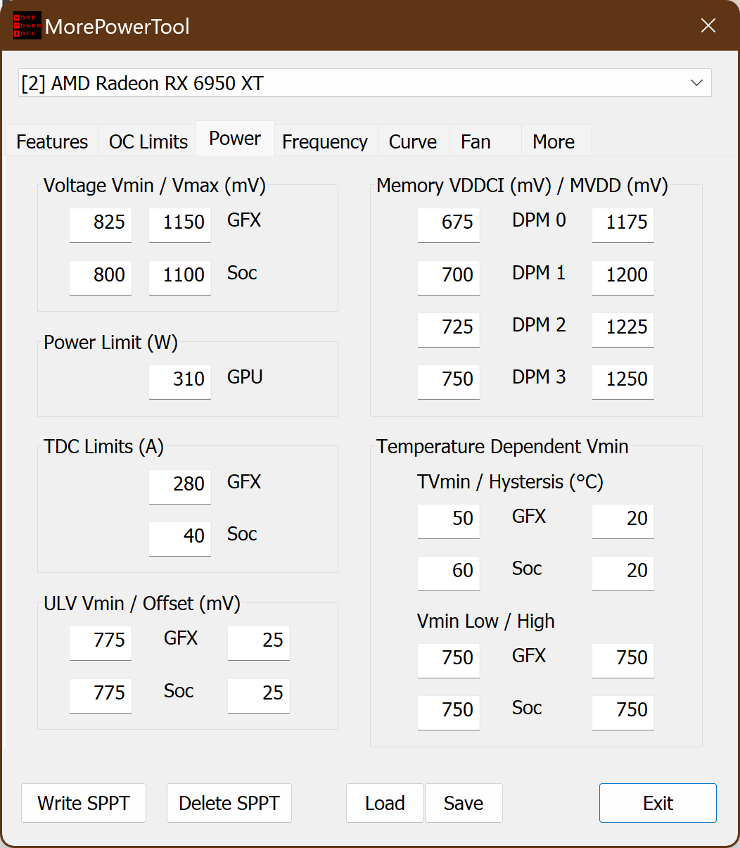Switch to the OC Limits tab

pos(148,141)
